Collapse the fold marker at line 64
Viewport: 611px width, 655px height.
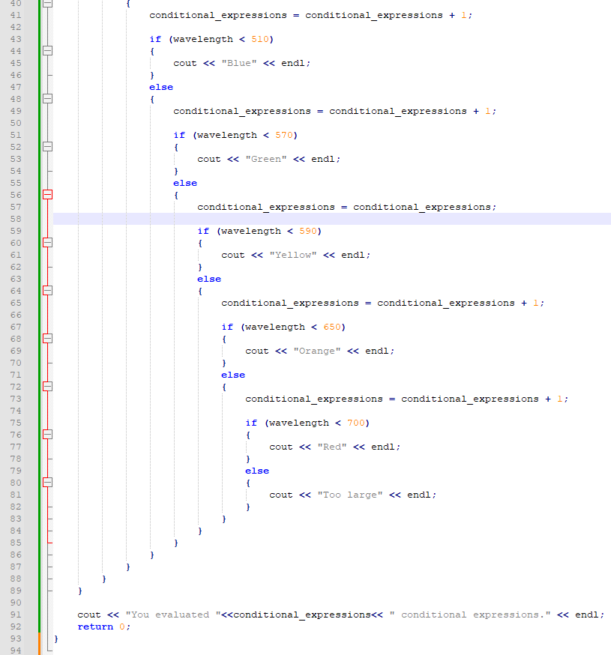48,291
